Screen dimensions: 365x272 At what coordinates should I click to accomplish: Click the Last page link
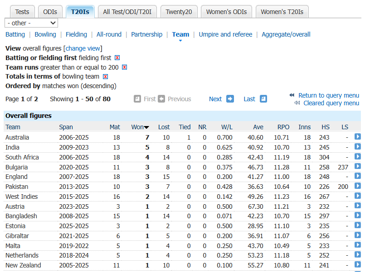coord(249,99)
